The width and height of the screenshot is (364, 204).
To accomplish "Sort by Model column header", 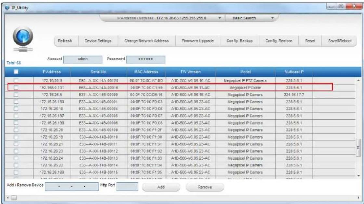I will (x=245, y=72).
